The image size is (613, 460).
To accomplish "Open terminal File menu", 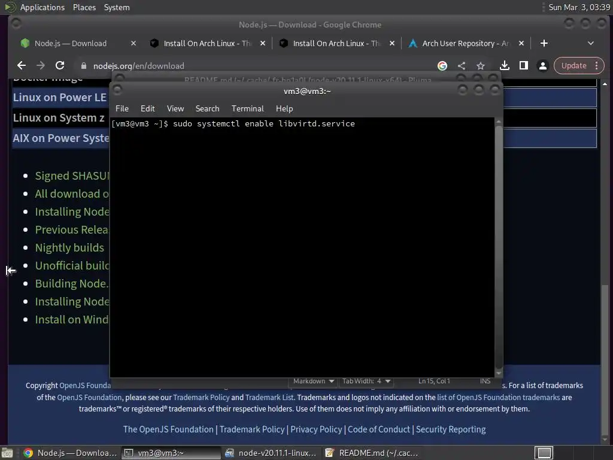I will 122,109.
